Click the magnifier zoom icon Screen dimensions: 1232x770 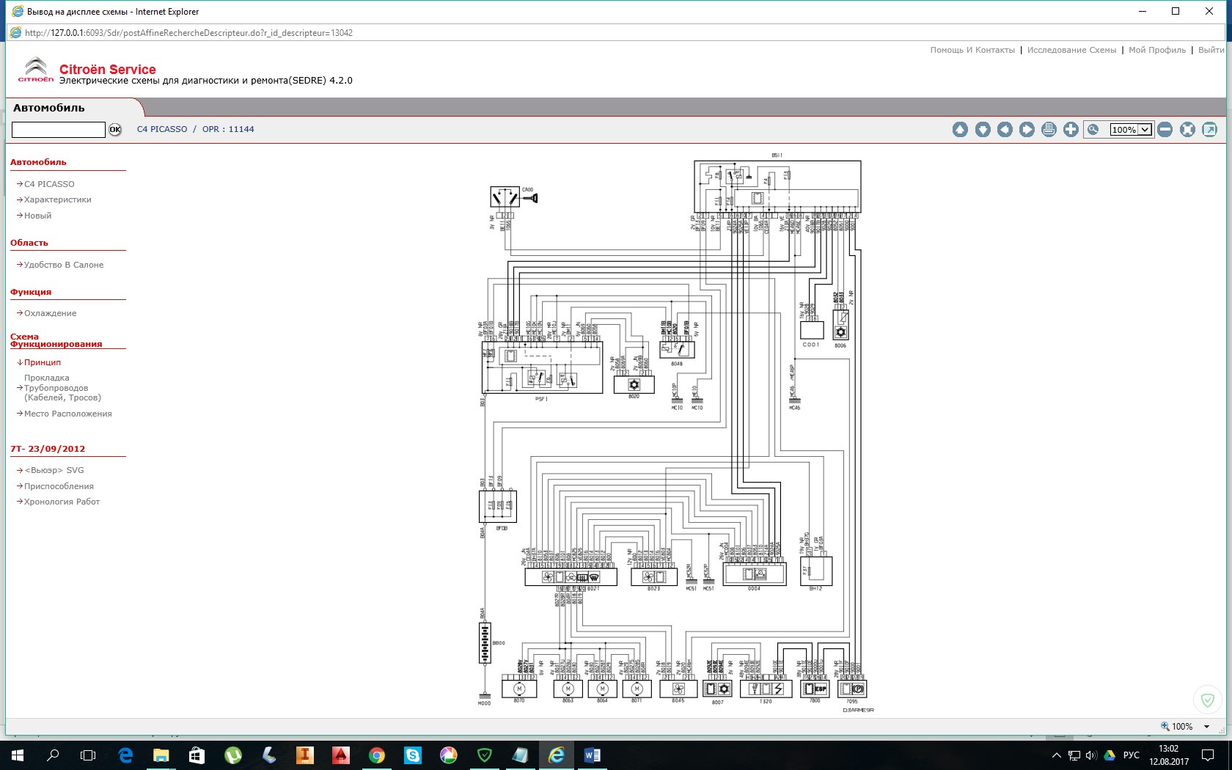pos(1093,130)
